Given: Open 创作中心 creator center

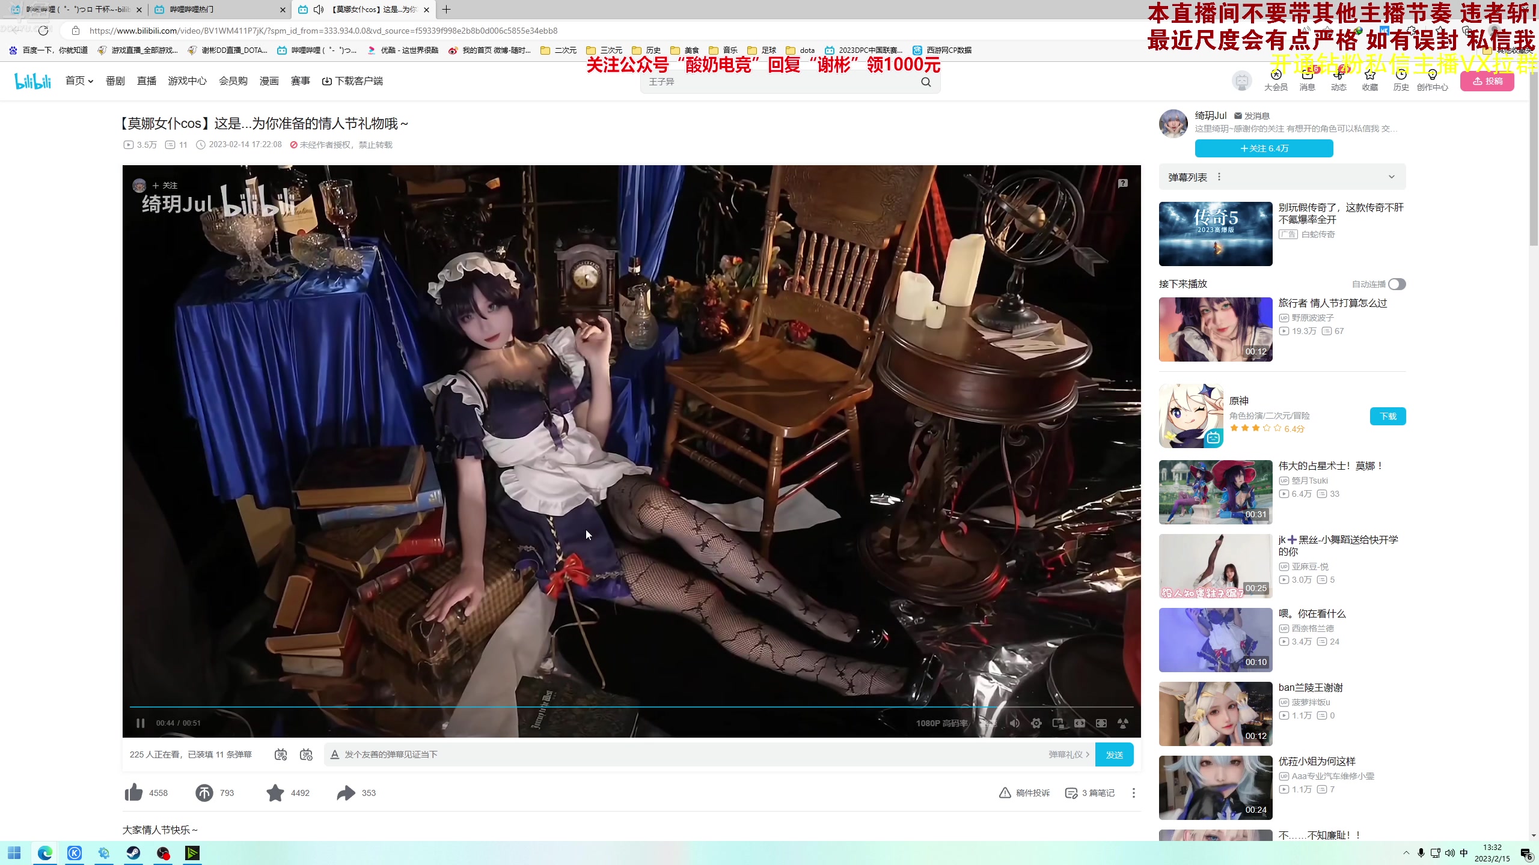Looking at the screenshot, I should point(1433,79).
